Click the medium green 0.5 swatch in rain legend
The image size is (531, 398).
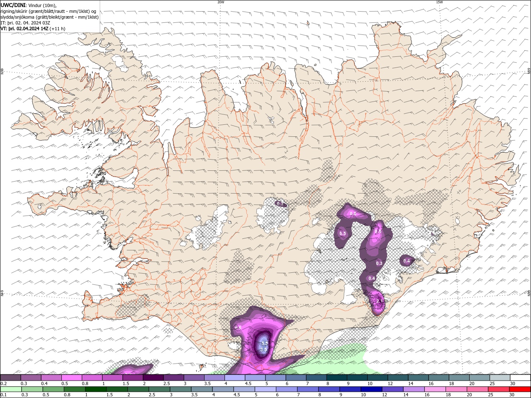coord(53,389)
